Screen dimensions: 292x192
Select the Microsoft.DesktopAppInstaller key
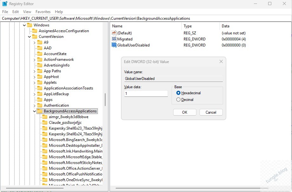(x=75, y=146)
